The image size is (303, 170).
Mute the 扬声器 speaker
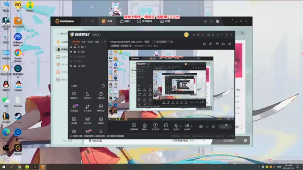[x=187, y=127]
